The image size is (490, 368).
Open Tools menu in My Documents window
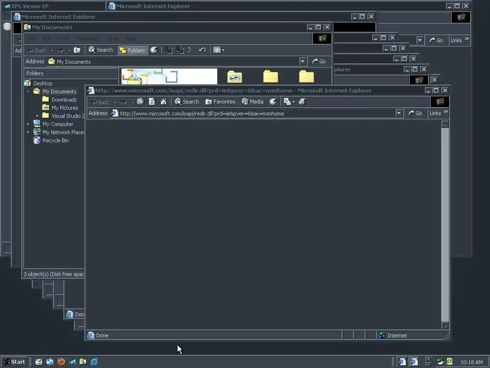click(112, 38)
